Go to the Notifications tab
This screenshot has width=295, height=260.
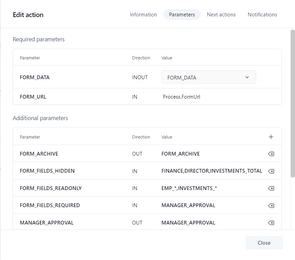262,15
